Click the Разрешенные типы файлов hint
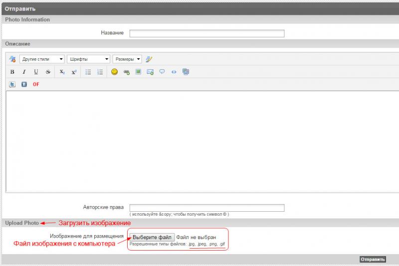The height and width of the screenshot is (266, 399). click(178, 244)
